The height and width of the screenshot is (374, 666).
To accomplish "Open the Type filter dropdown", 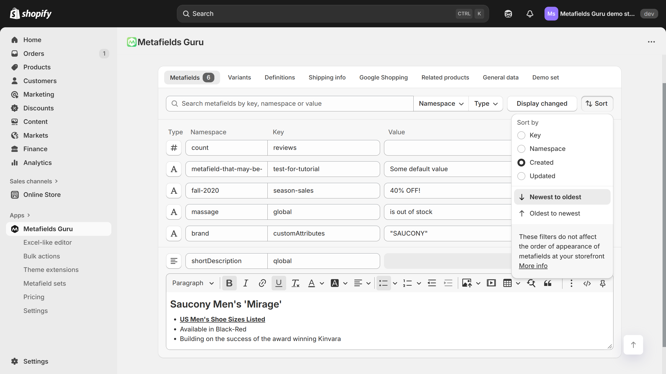I will (x=485, y=104).
